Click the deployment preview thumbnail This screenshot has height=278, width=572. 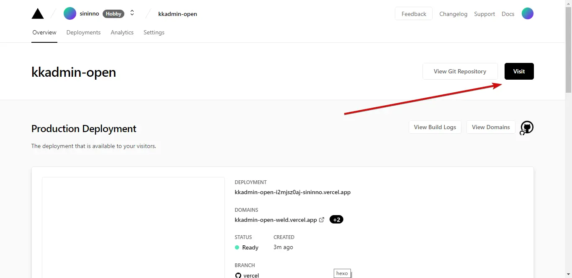[134, 228]
